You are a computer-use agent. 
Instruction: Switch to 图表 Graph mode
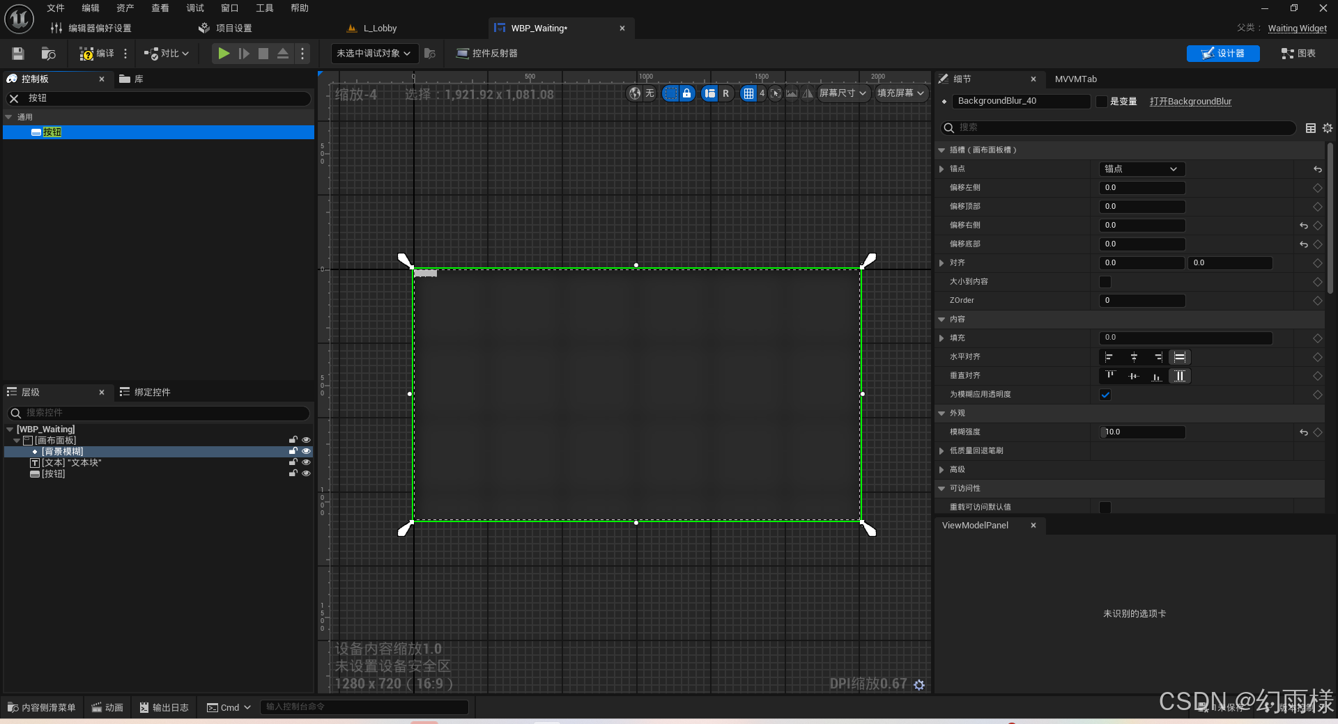[1298, 54]
